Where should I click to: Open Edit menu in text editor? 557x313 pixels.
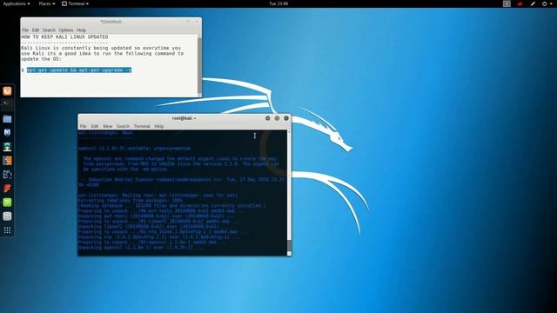pyautogui.click(x=36, y=30)
